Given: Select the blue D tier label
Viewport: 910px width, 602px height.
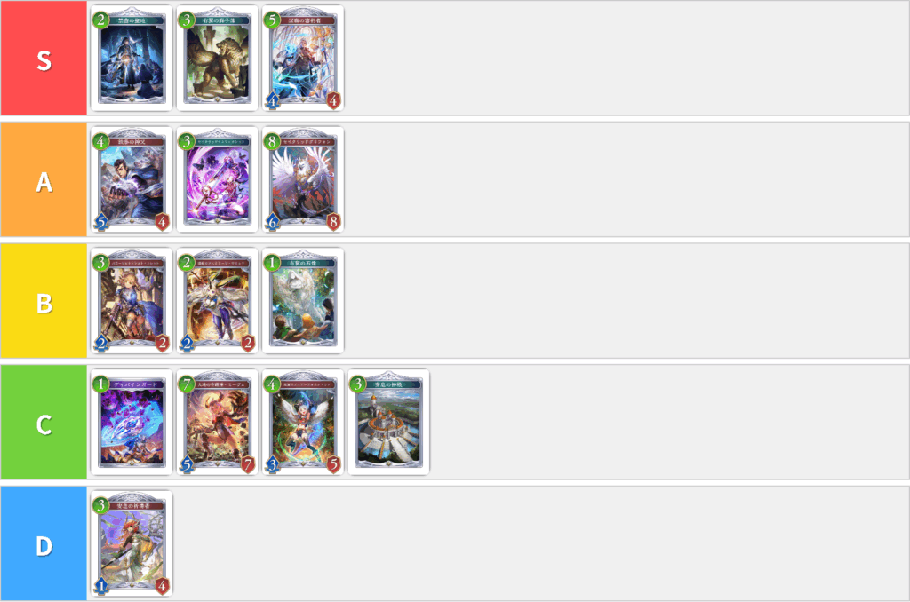Looking at the screenshot, I should (x=44, y=543).
